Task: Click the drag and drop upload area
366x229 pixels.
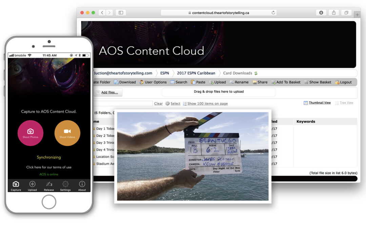Action: pyautogui.click(x=219, y=92)
